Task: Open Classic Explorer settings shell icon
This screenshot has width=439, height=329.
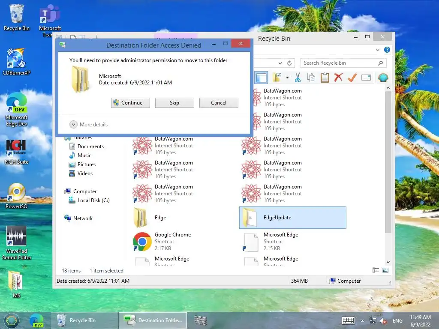Action: (383, 78)
